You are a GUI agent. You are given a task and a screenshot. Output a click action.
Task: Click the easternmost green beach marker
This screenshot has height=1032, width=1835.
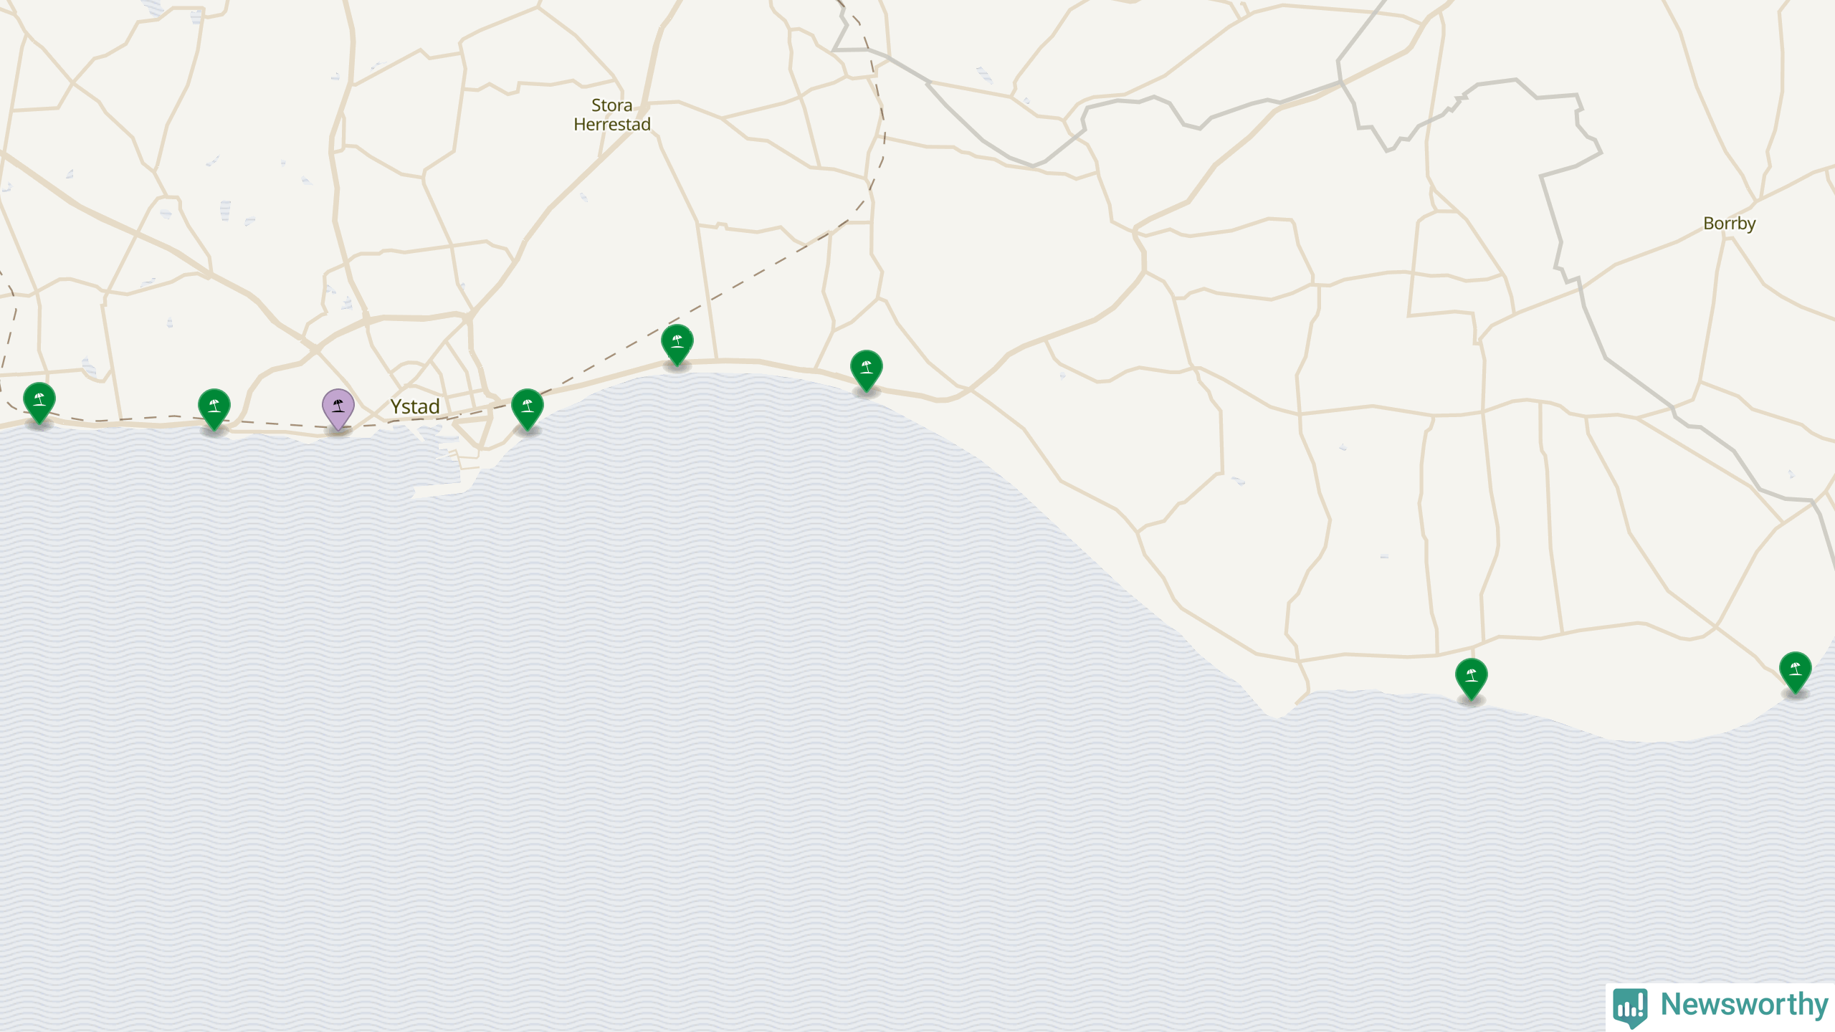[x=1796, y=672]
